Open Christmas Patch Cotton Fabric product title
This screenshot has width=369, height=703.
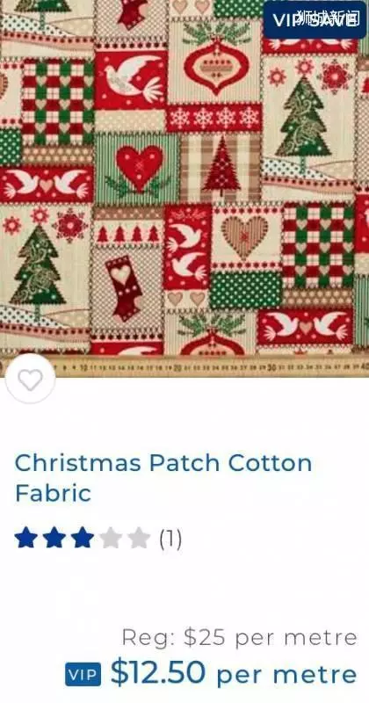[163, 478]
